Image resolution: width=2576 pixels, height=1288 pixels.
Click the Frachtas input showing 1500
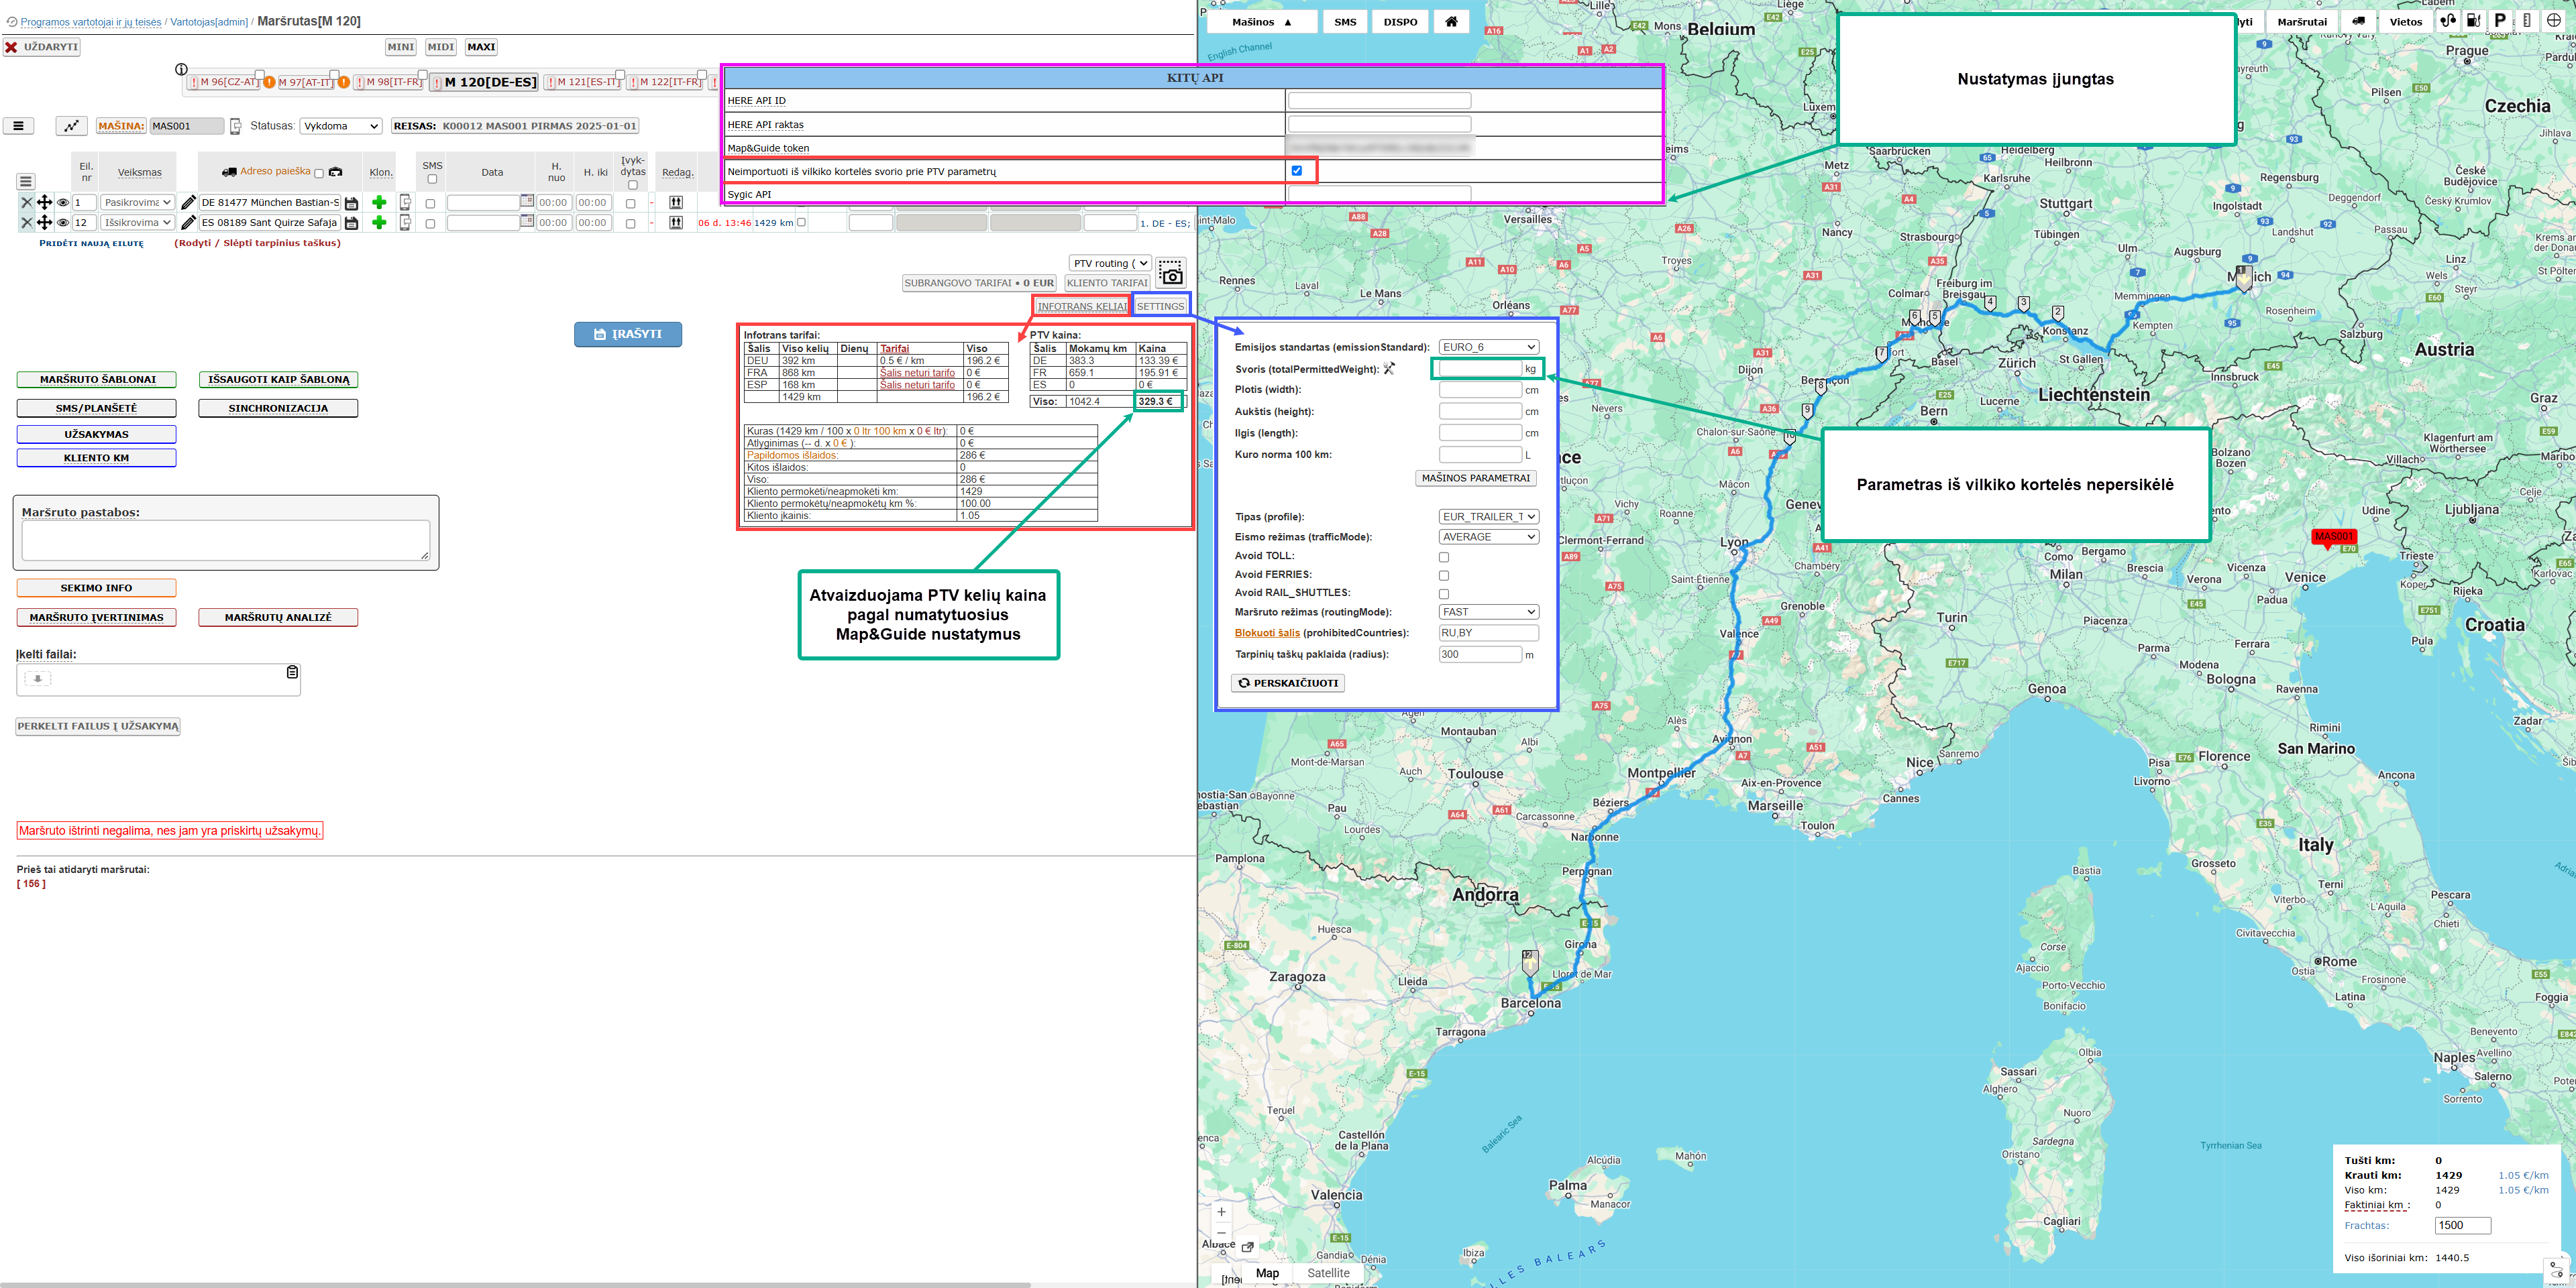pyautogui.click(x=2462, y=1225)
